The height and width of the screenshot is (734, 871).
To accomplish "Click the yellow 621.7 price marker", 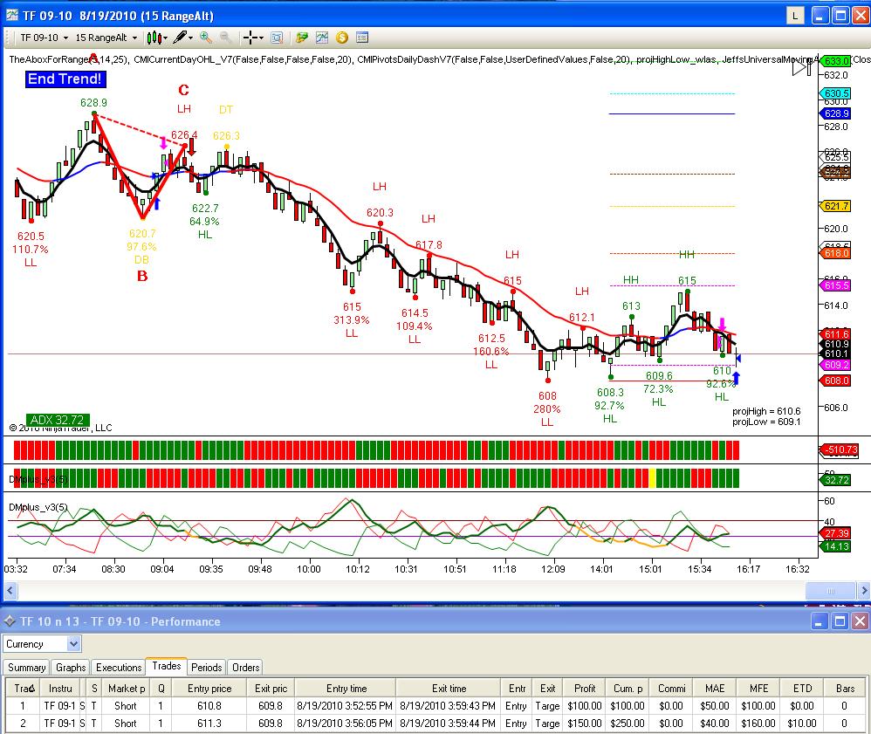I will (835, 206).
